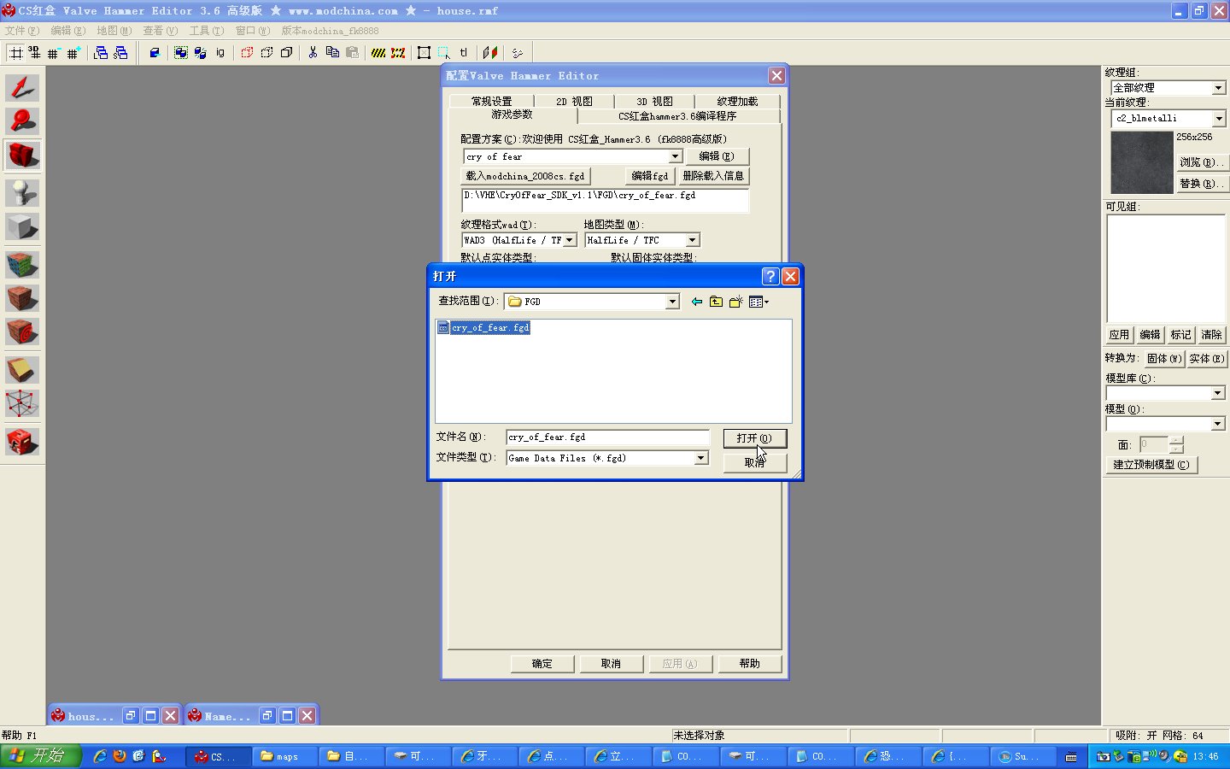Viewport: 1230px width, 769px height.
Task: Choose the Apply Decals tool
Action: point(22,332)
